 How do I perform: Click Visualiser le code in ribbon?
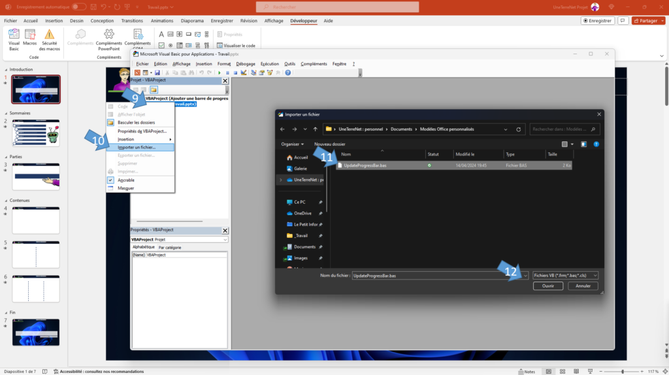tap(236, 46)
